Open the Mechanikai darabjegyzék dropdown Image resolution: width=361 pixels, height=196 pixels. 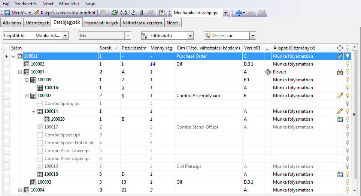[225, 13]
